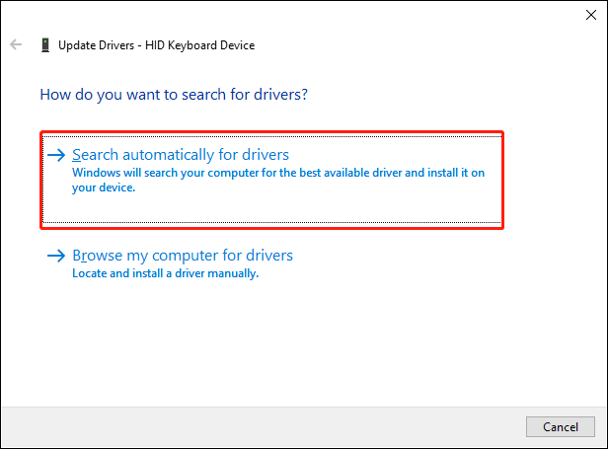This screenshot has height=449, width=608.
Task: Click the "How do you want to search" heading
Action: pyautogui.click(x=173, y=96)
